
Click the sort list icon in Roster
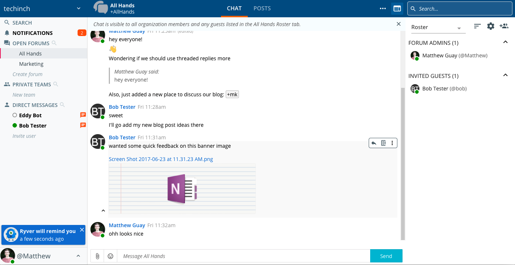pyautogui.click(x=477, y=26)
